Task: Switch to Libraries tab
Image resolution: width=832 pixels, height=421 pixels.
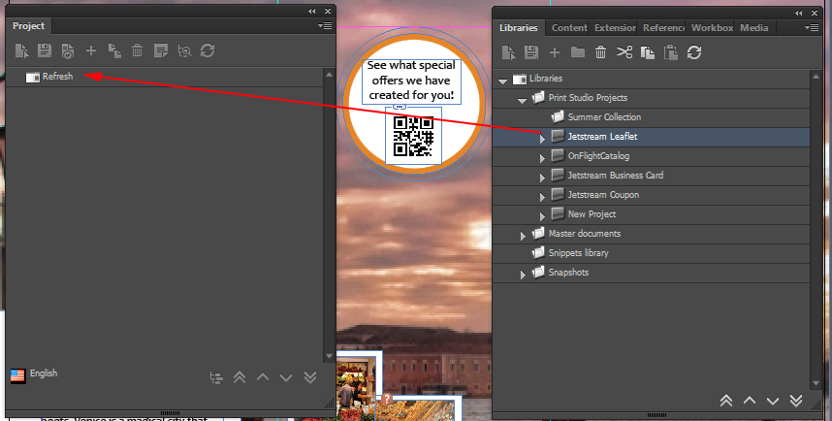Action: coord(519,28)
